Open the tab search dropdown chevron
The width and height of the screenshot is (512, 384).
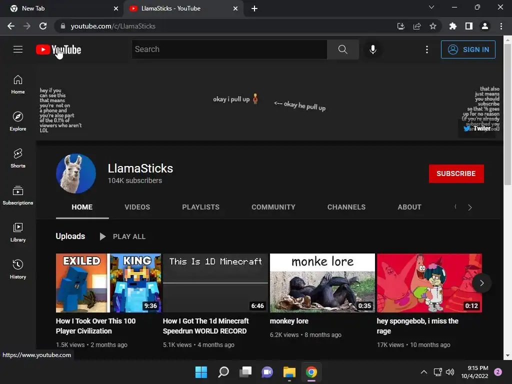click(431, 7)
